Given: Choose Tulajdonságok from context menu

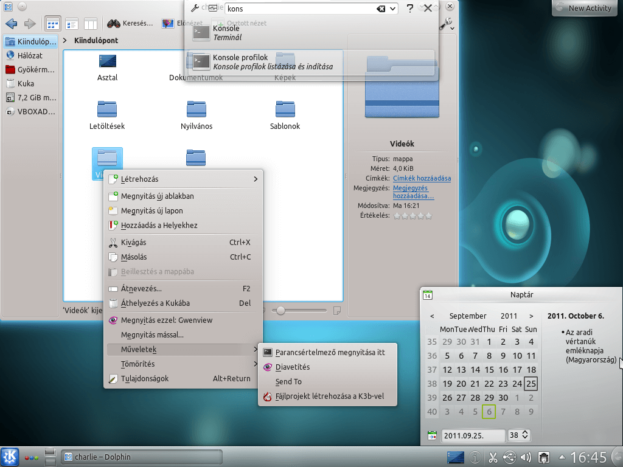Looking at the screenshot, I should pyautogui.click(x=145, y=378).
